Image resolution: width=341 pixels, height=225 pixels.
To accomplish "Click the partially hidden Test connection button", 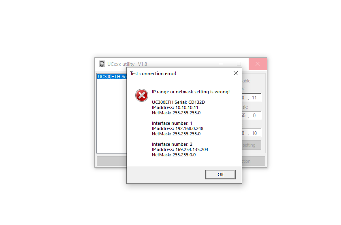I will point(254,161).
